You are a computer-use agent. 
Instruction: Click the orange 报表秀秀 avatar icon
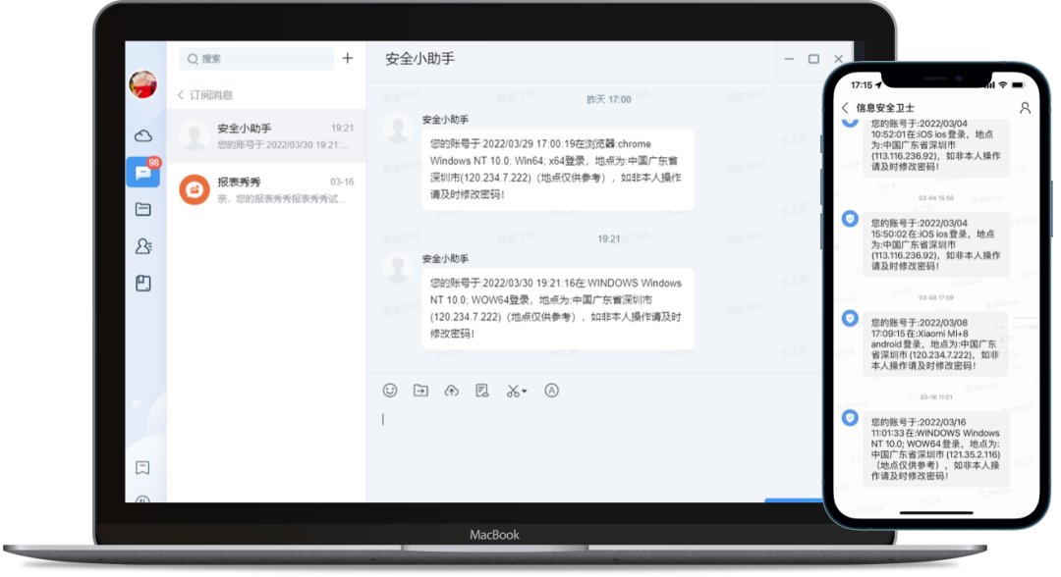pyautogui.click(x=195, y=189)
